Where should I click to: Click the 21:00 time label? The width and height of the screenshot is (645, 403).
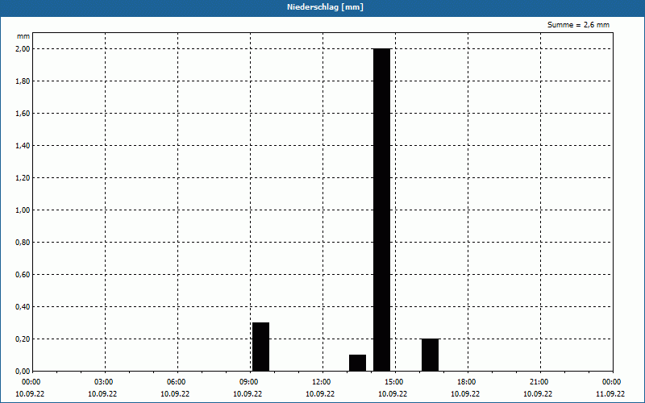[x=539, y=382]
